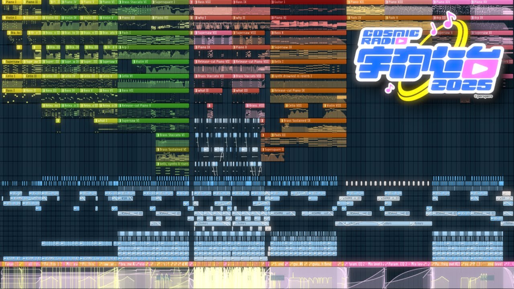Select the Bass IV pattern clip
The width and height of the screenshot is (514, 289).
pos(69,91)
